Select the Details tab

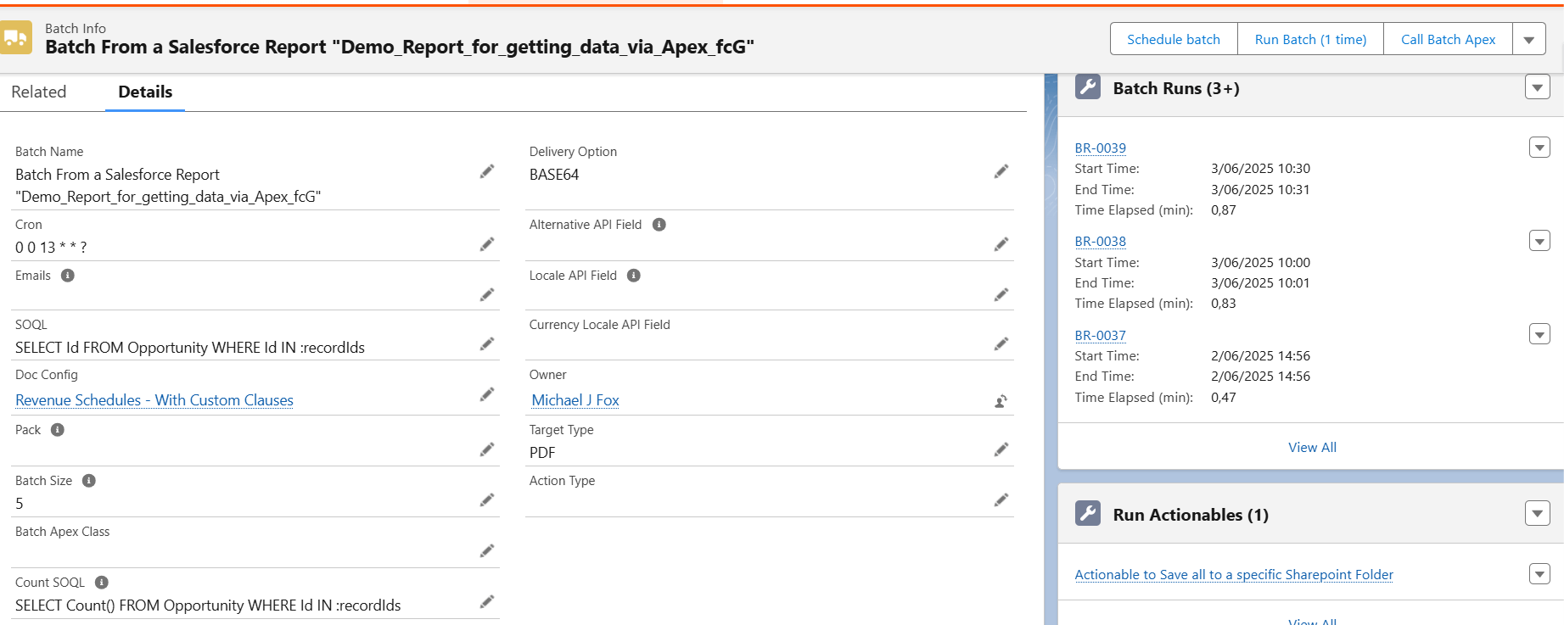(145, 92)
